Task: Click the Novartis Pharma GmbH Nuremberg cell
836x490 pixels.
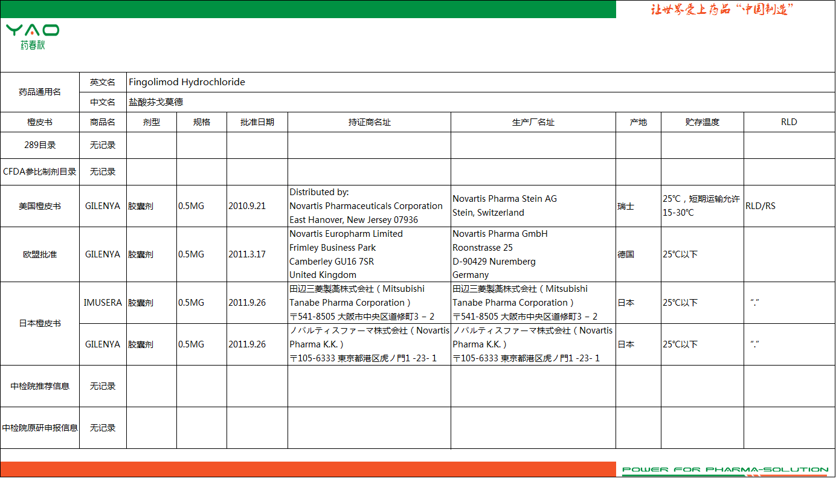Action: pos(533,254)
